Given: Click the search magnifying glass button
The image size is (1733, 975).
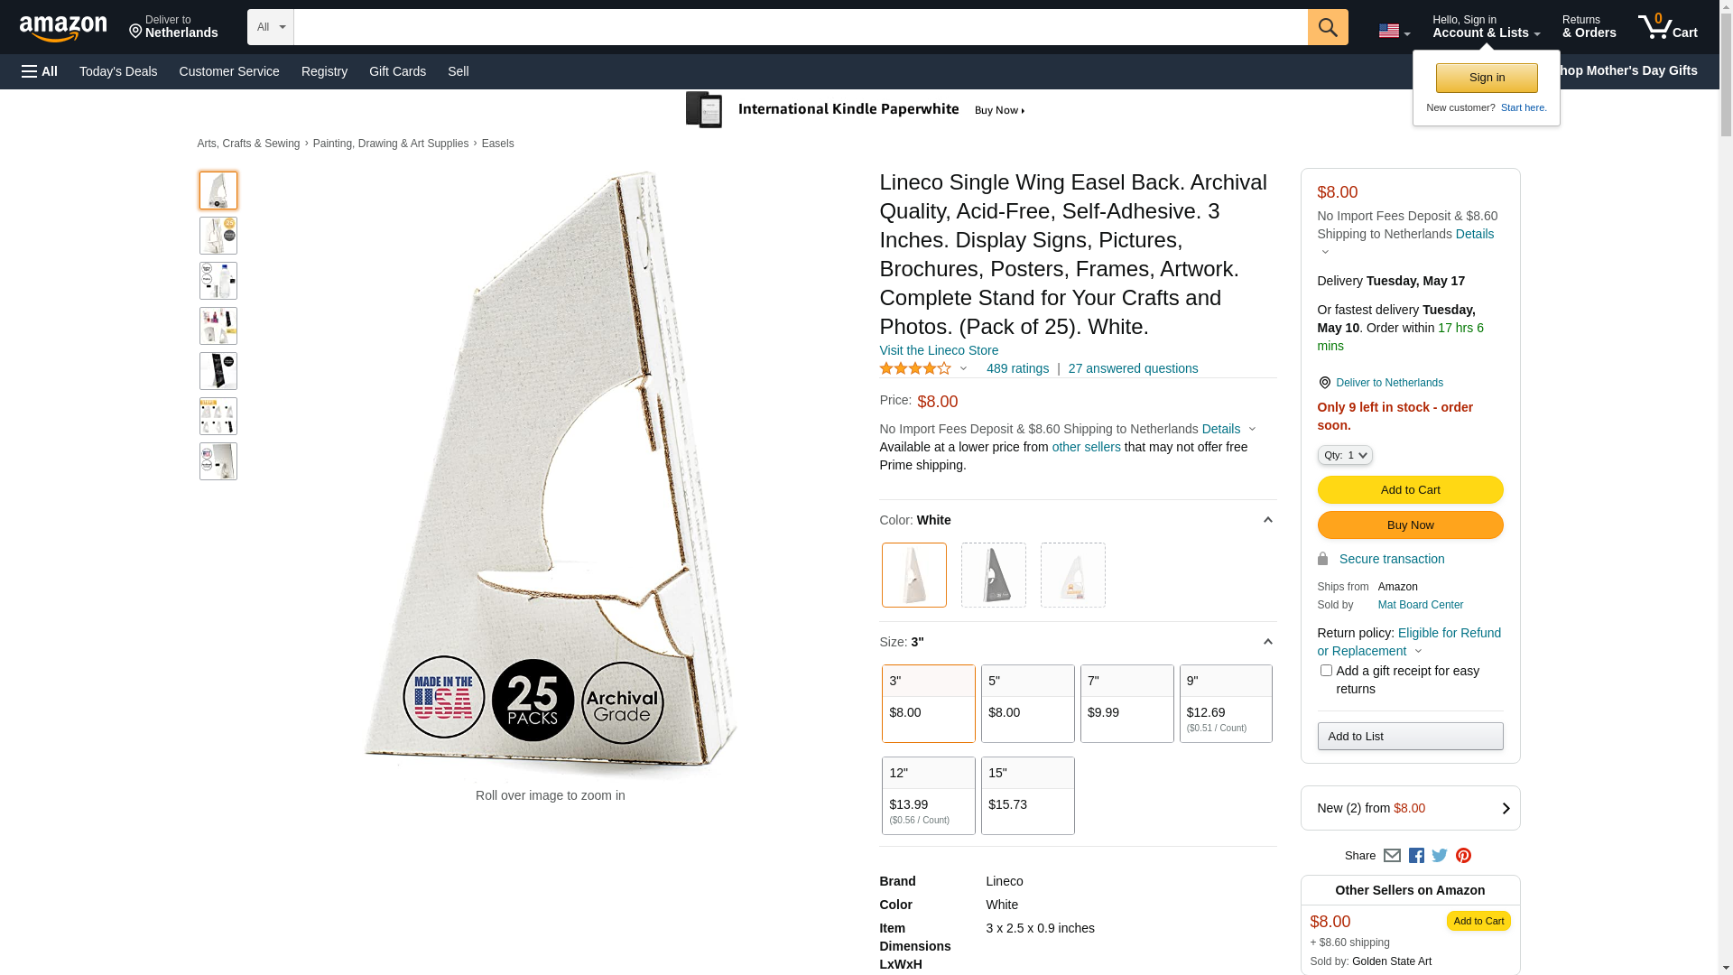Looking at the screenshot, I should click(x=1327, y=27).
